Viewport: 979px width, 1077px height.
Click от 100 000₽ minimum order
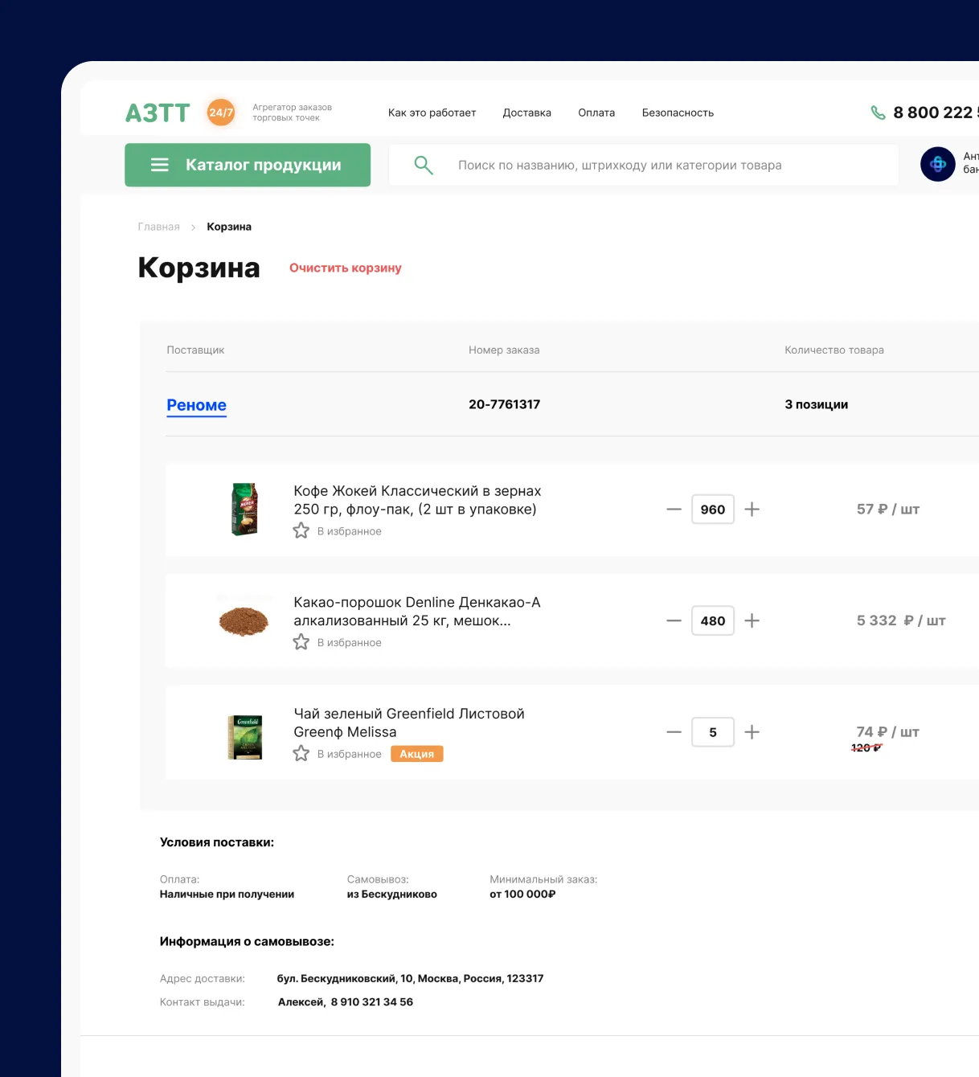click(522, 894)
